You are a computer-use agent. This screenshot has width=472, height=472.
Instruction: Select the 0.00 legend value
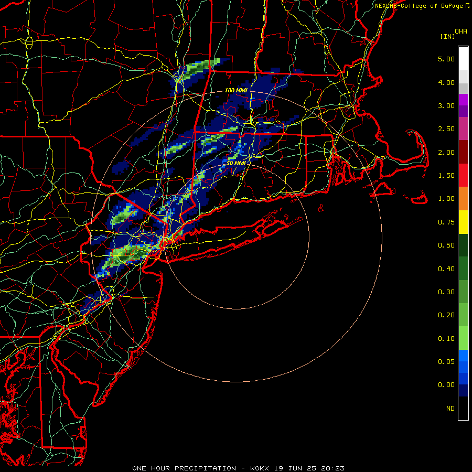446,385
